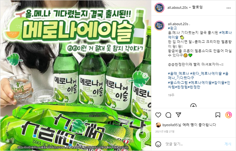Viewport: 236px width, 151px height.
Task: Like the post with the heart icon
Action: pyautogui.click(x=158, y=115)
